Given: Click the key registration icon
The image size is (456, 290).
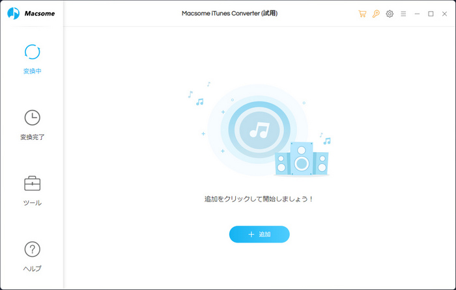Looking at the screenshot, I should [376, 14].
